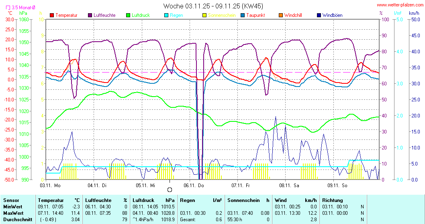Select the 09.11. So date label

pyautogui.click(x=337, y=185)
